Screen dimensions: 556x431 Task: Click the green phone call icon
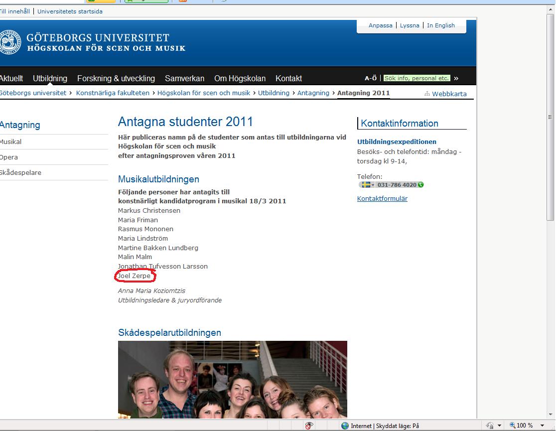(x=421, y=185)
